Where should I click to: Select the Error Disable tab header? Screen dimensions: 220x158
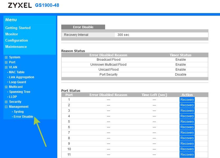(x=83, y=27)
